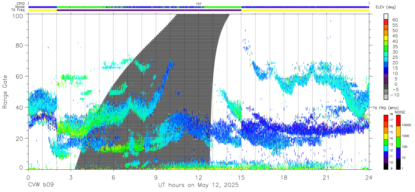Viewport: 415px width, 192px height.
Task: Click the NOISE legend title
Action: click(x=400, y=112)
